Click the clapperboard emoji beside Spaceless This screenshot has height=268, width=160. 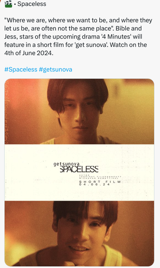point(8,4)
